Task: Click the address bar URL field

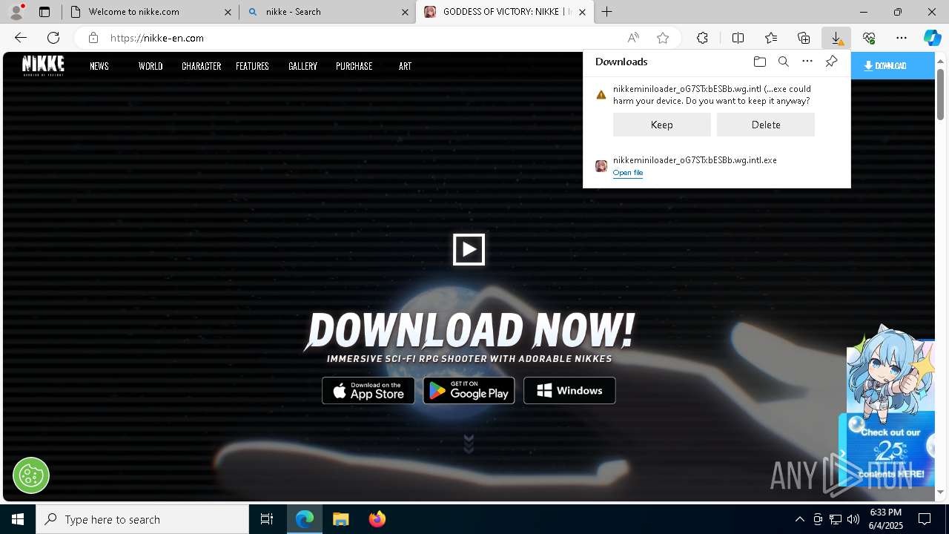Action: (x=363, y=38)
